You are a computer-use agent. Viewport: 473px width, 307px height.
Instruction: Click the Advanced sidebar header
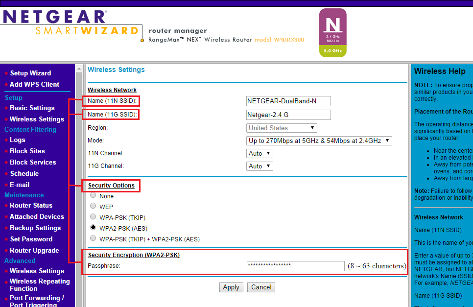point(20,260)
